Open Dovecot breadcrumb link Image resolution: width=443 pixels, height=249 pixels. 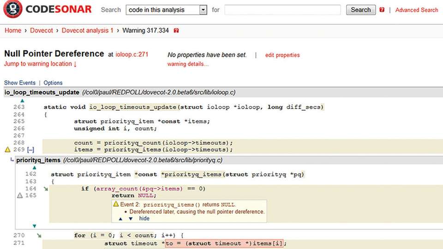41,30
